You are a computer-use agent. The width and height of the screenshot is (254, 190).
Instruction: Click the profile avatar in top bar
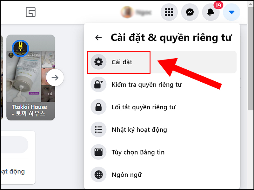coord(127,12)
